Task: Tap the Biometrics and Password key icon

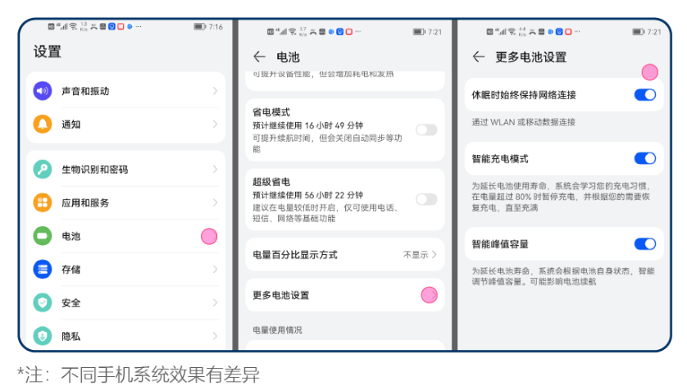Action: pyautogui.click(x=43, y=170)
